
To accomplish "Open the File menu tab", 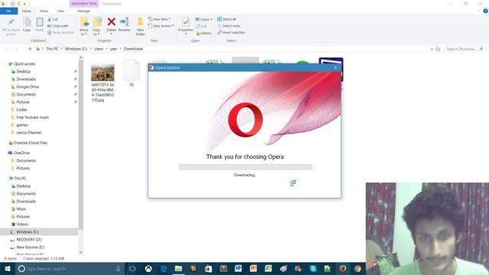I will [x=8, y=11].
